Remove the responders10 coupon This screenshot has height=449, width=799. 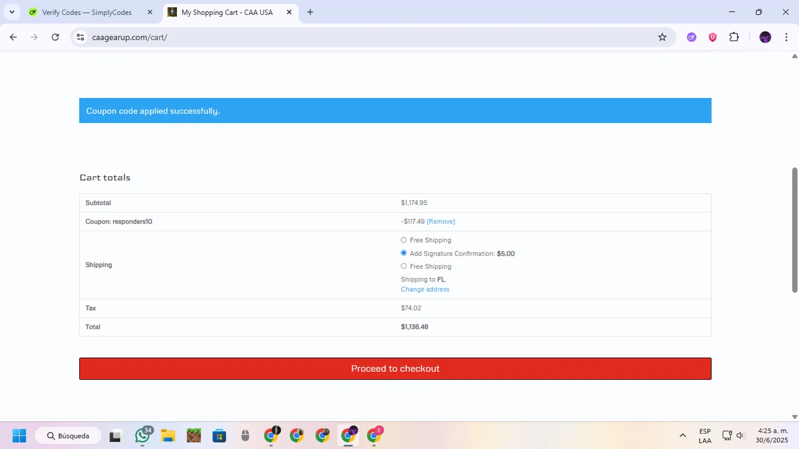coord(441,222)
